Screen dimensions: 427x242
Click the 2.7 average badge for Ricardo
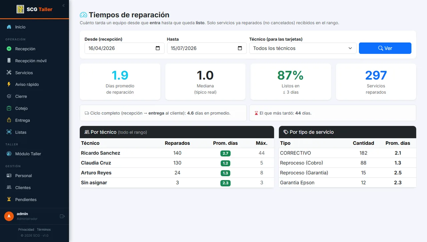(226, 153)
